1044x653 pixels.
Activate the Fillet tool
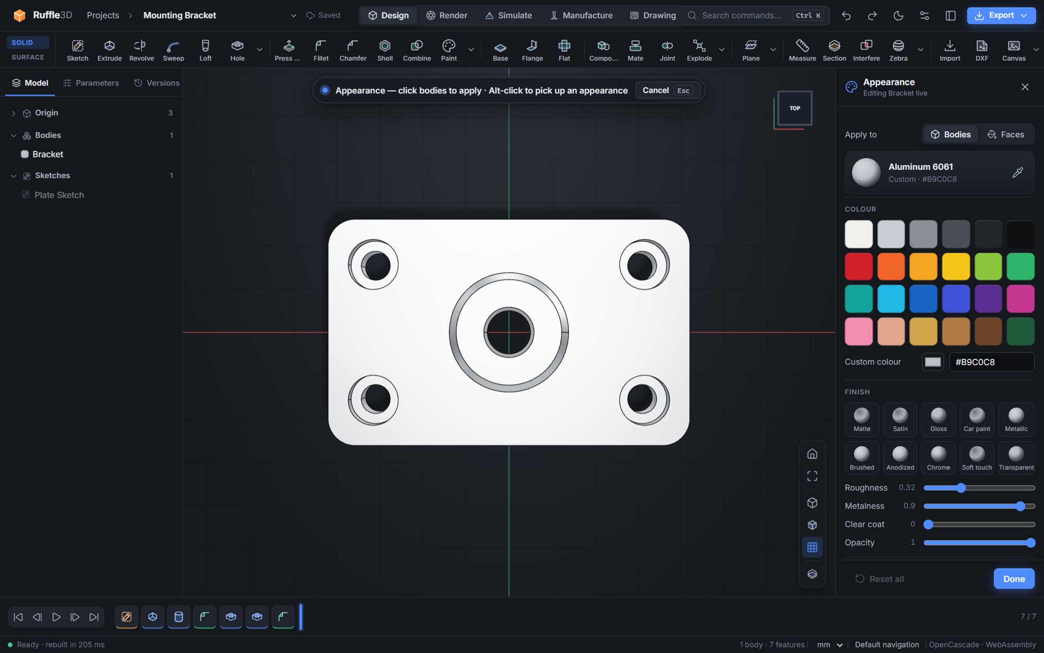point(321,50)
